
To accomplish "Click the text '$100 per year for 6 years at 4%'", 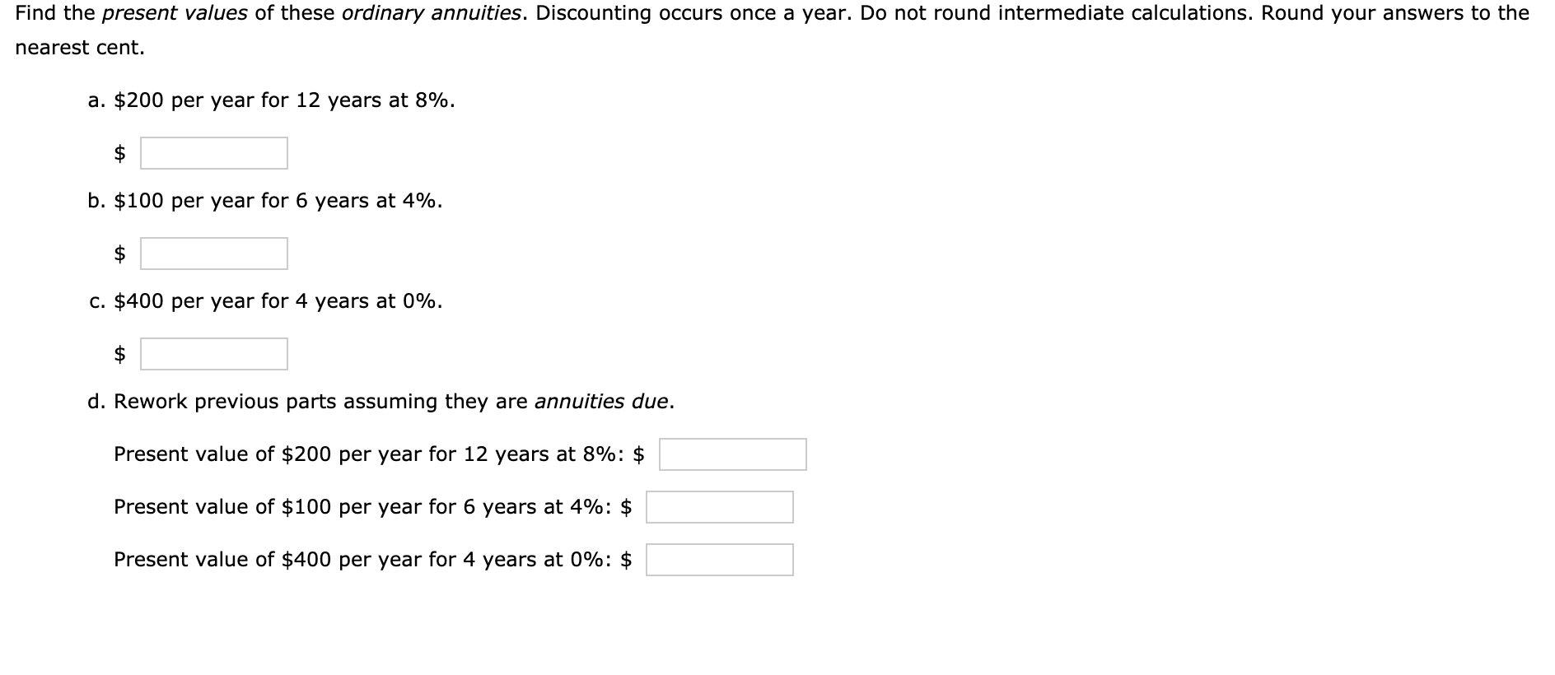I will 275,201.
